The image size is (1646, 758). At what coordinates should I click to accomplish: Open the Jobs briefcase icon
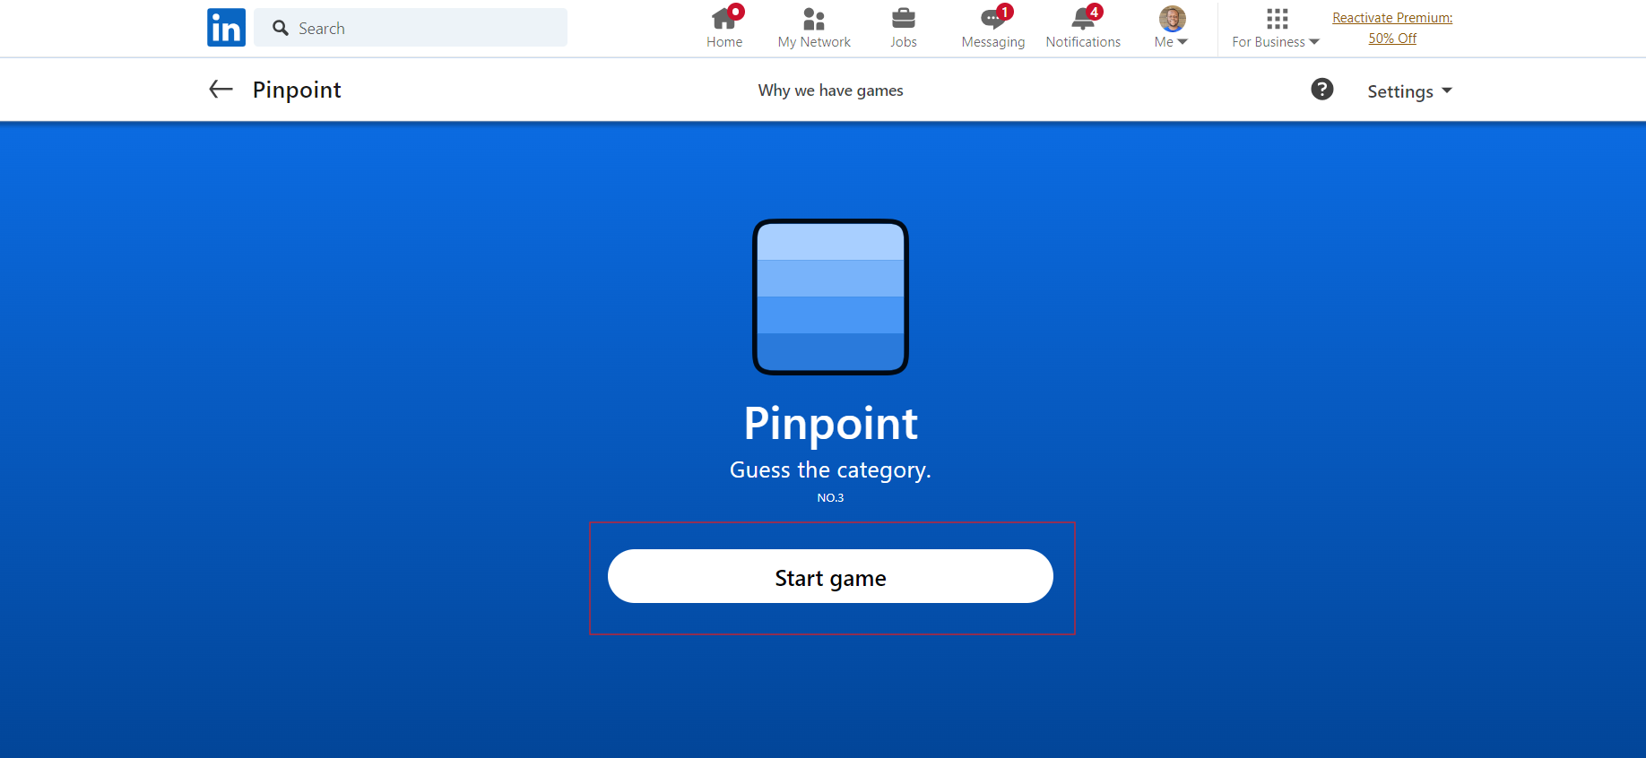point(904,19)
